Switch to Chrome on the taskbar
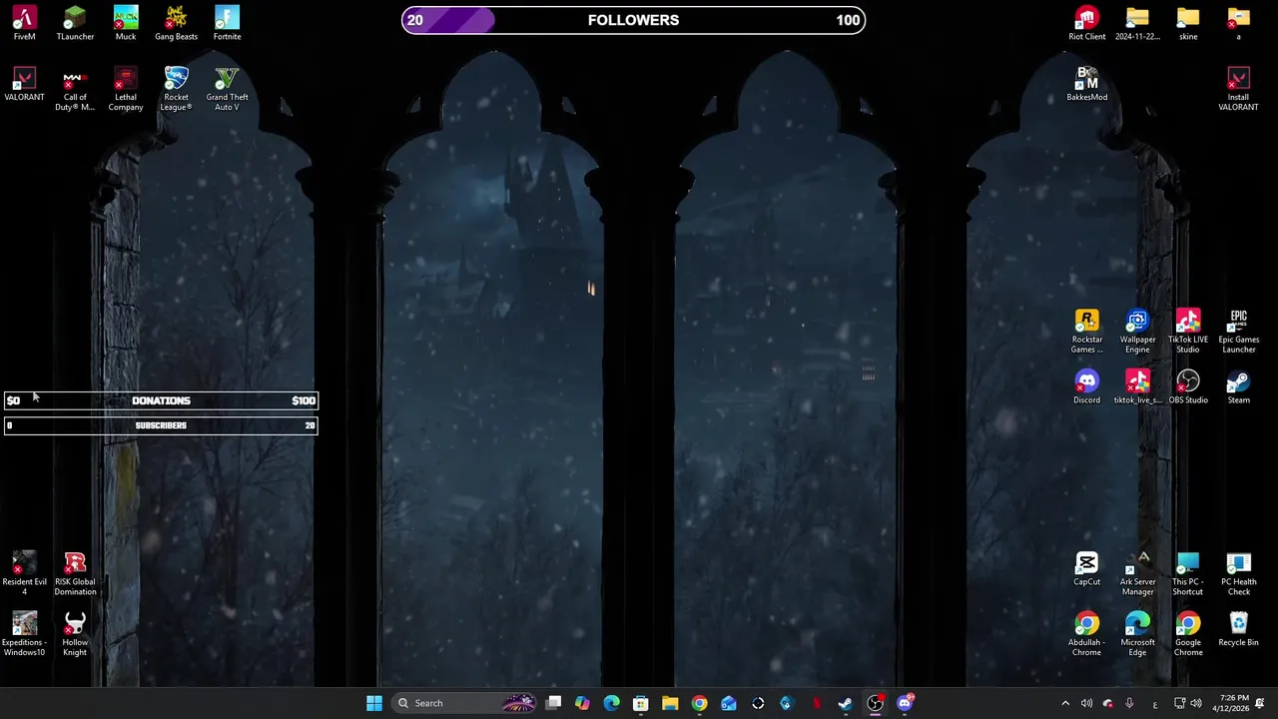The width and height of the screenshot is (1278, 719). (x=699, y=703)
